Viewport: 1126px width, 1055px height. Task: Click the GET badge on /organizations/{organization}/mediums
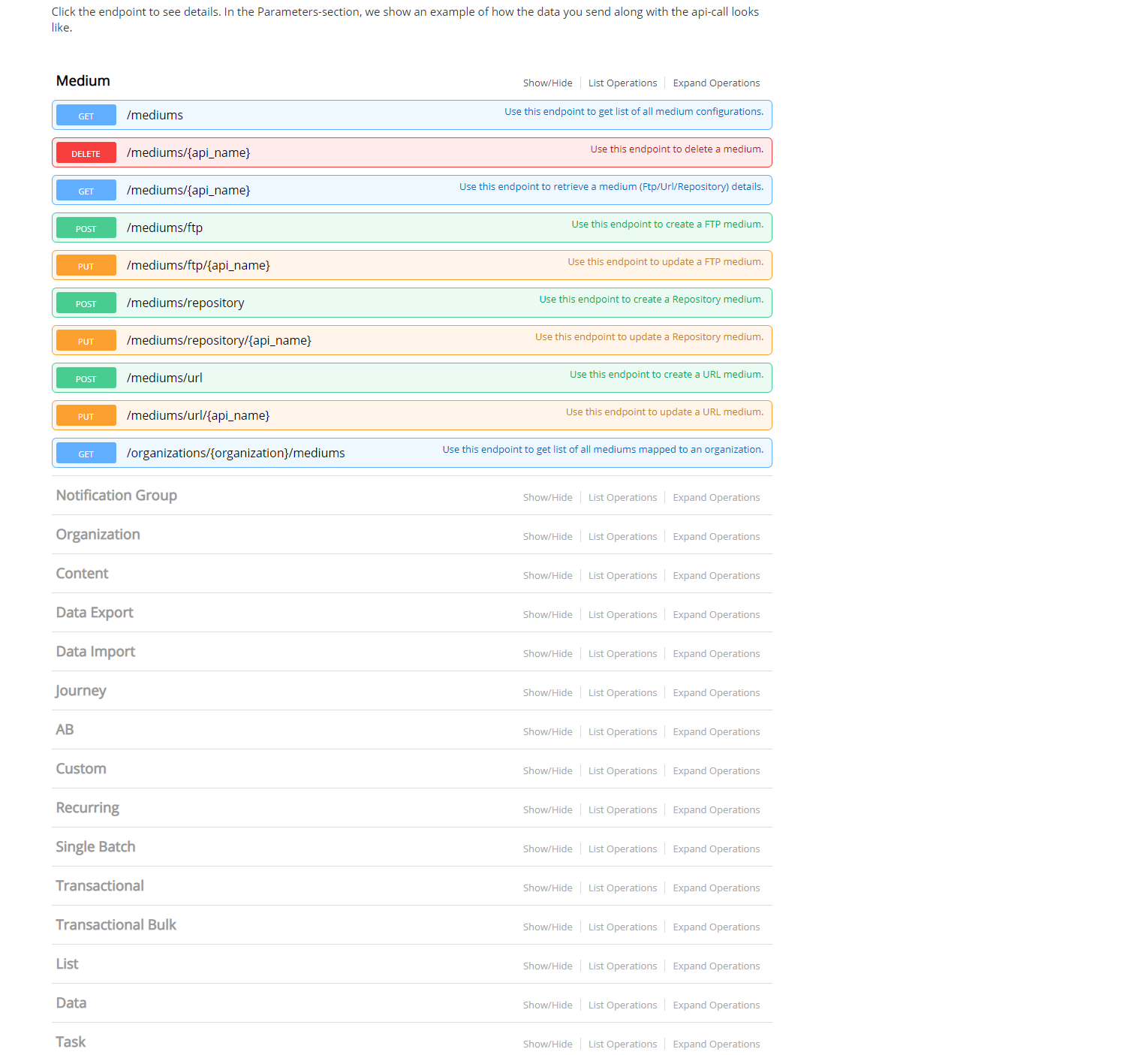[x=86, y=453]
